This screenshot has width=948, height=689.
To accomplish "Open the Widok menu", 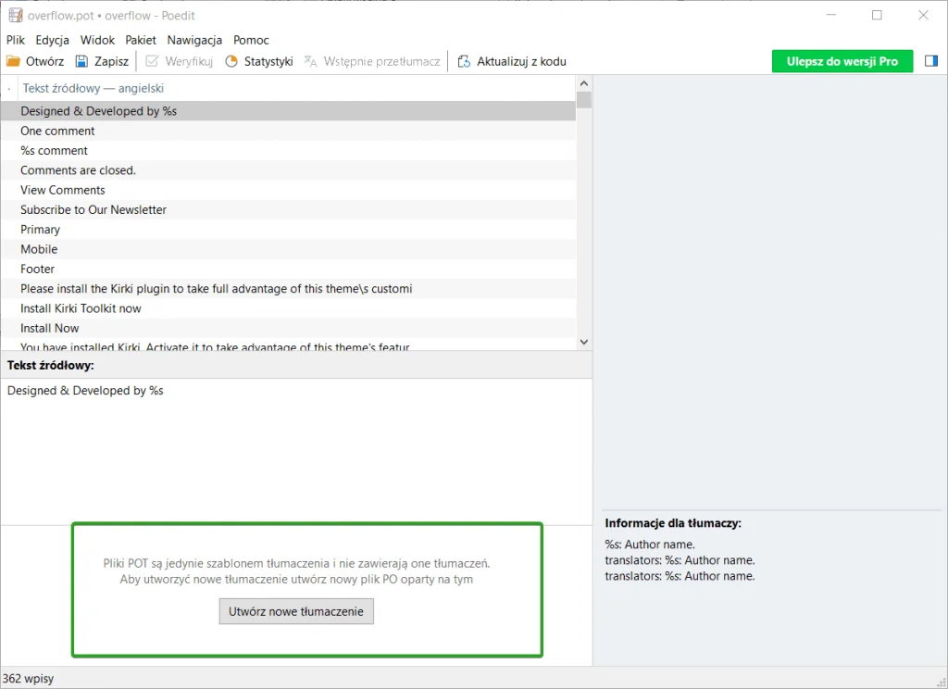I will (x=97, y=40).
